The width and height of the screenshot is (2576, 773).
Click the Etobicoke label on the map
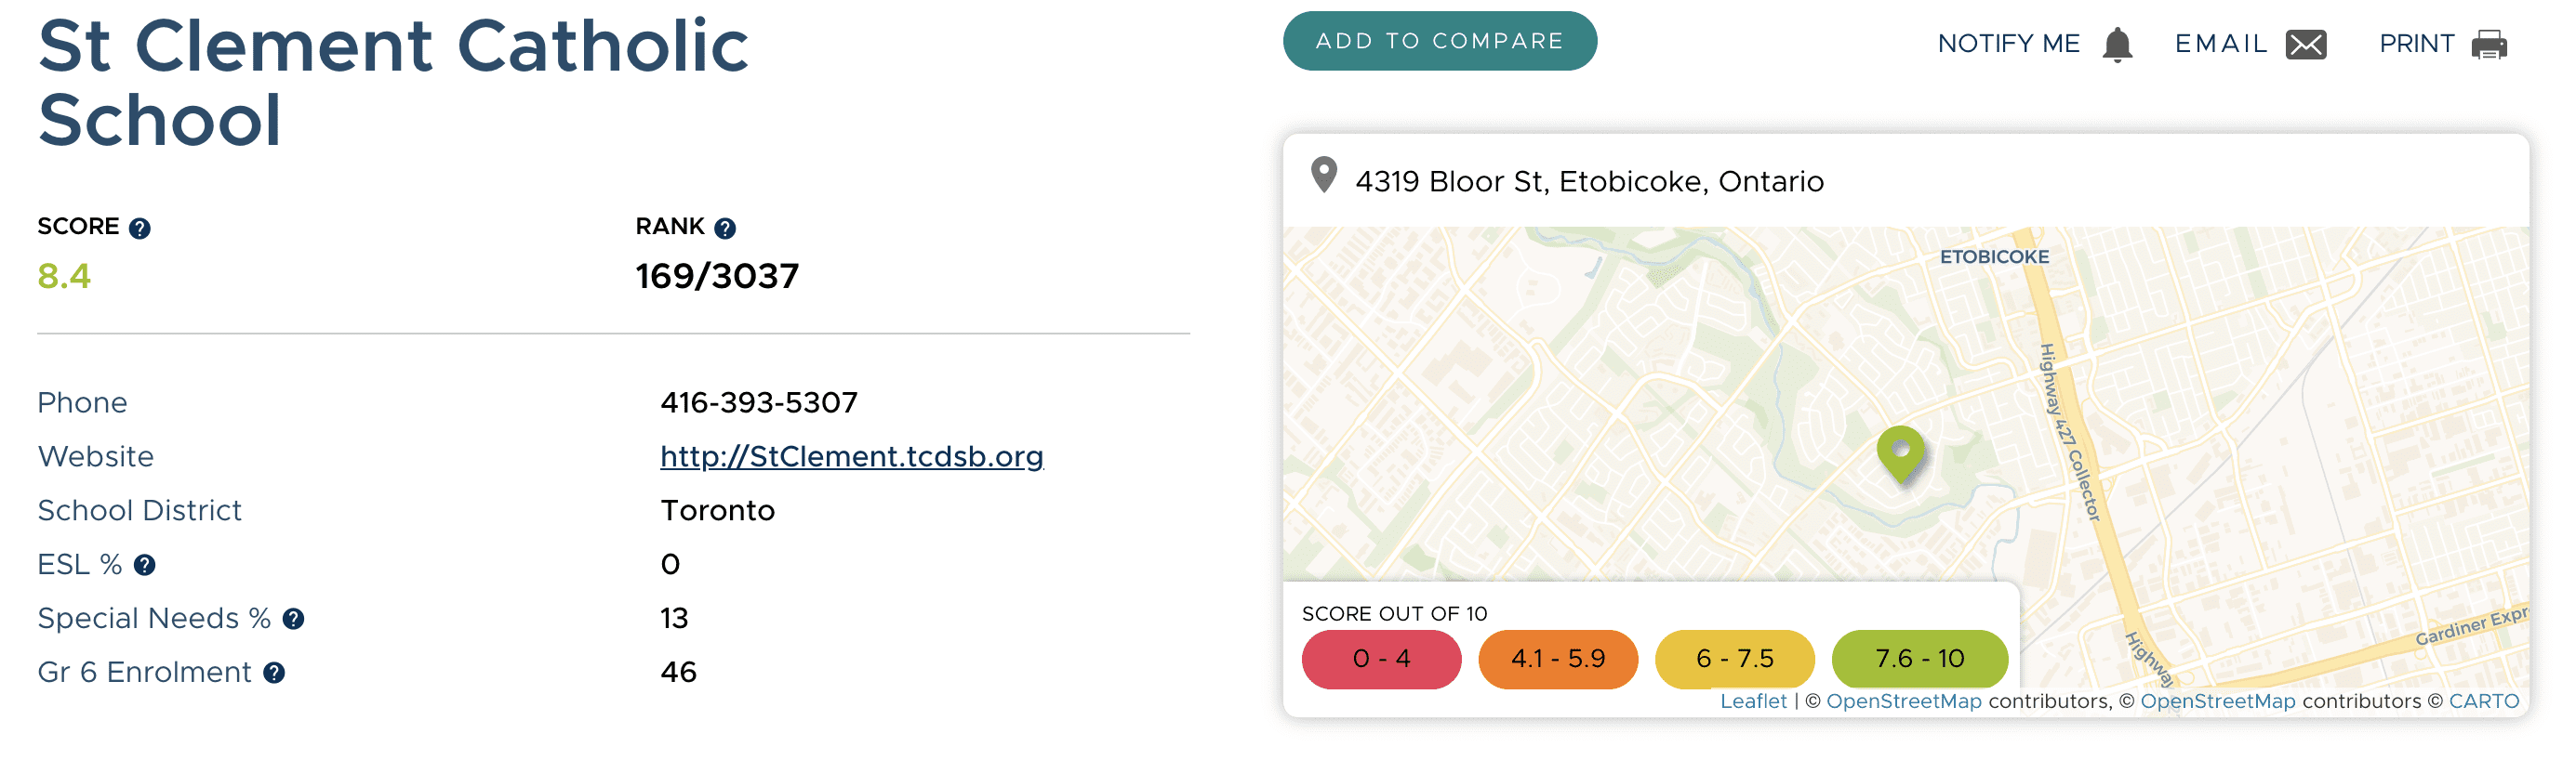click(x=1994, y=256)
